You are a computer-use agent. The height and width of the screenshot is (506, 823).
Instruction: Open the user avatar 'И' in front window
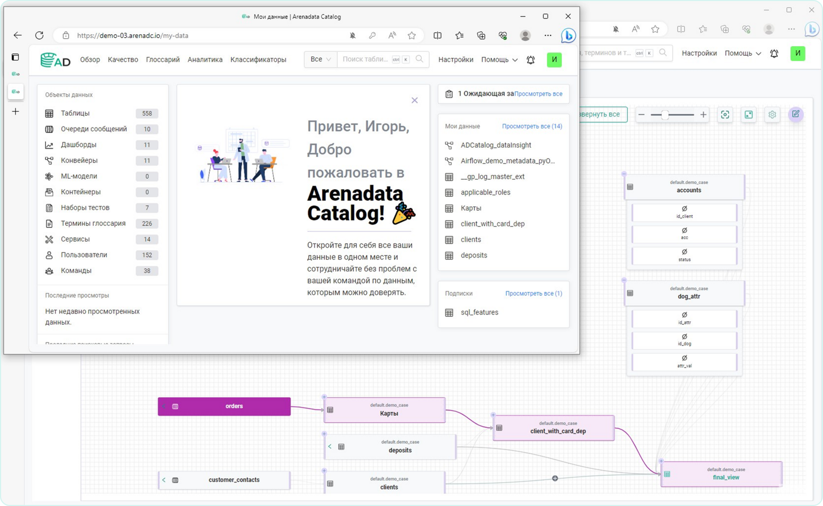coord(554,60)
